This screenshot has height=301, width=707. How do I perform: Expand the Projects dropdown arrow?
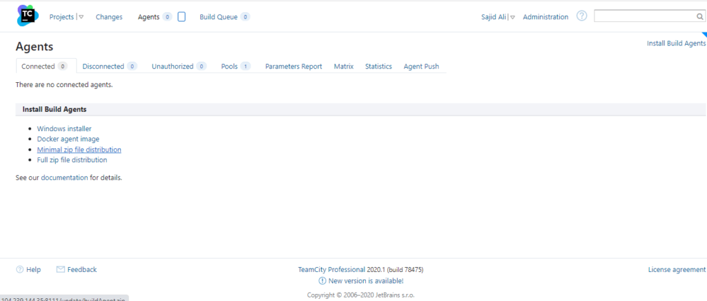[x=81, y=17]
